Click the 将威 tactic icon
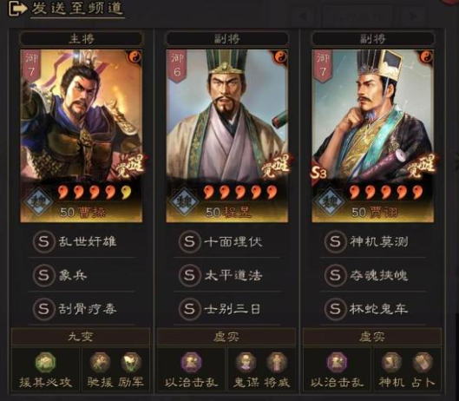The width and height of the screenshot is (459, 401). pos(277,362)
